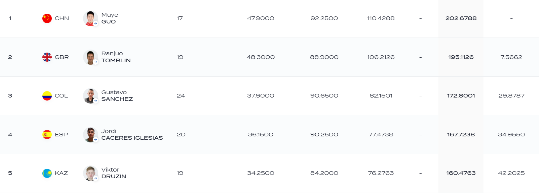
Task: Open Muye Guo's profile arrow badge
Action: pos(95,23)
